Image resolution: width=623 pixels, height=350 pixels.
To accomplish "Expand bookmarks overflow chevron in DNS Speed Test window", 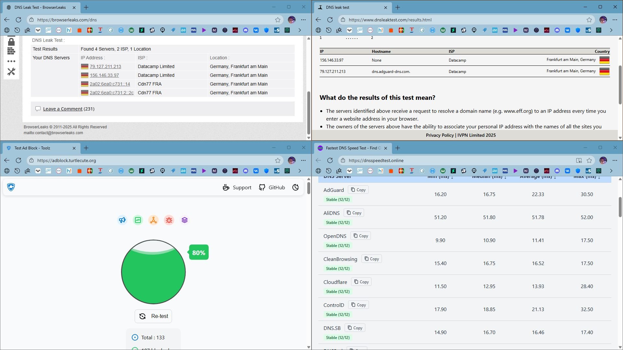I will pyautogui.click(x=611, y=171).
